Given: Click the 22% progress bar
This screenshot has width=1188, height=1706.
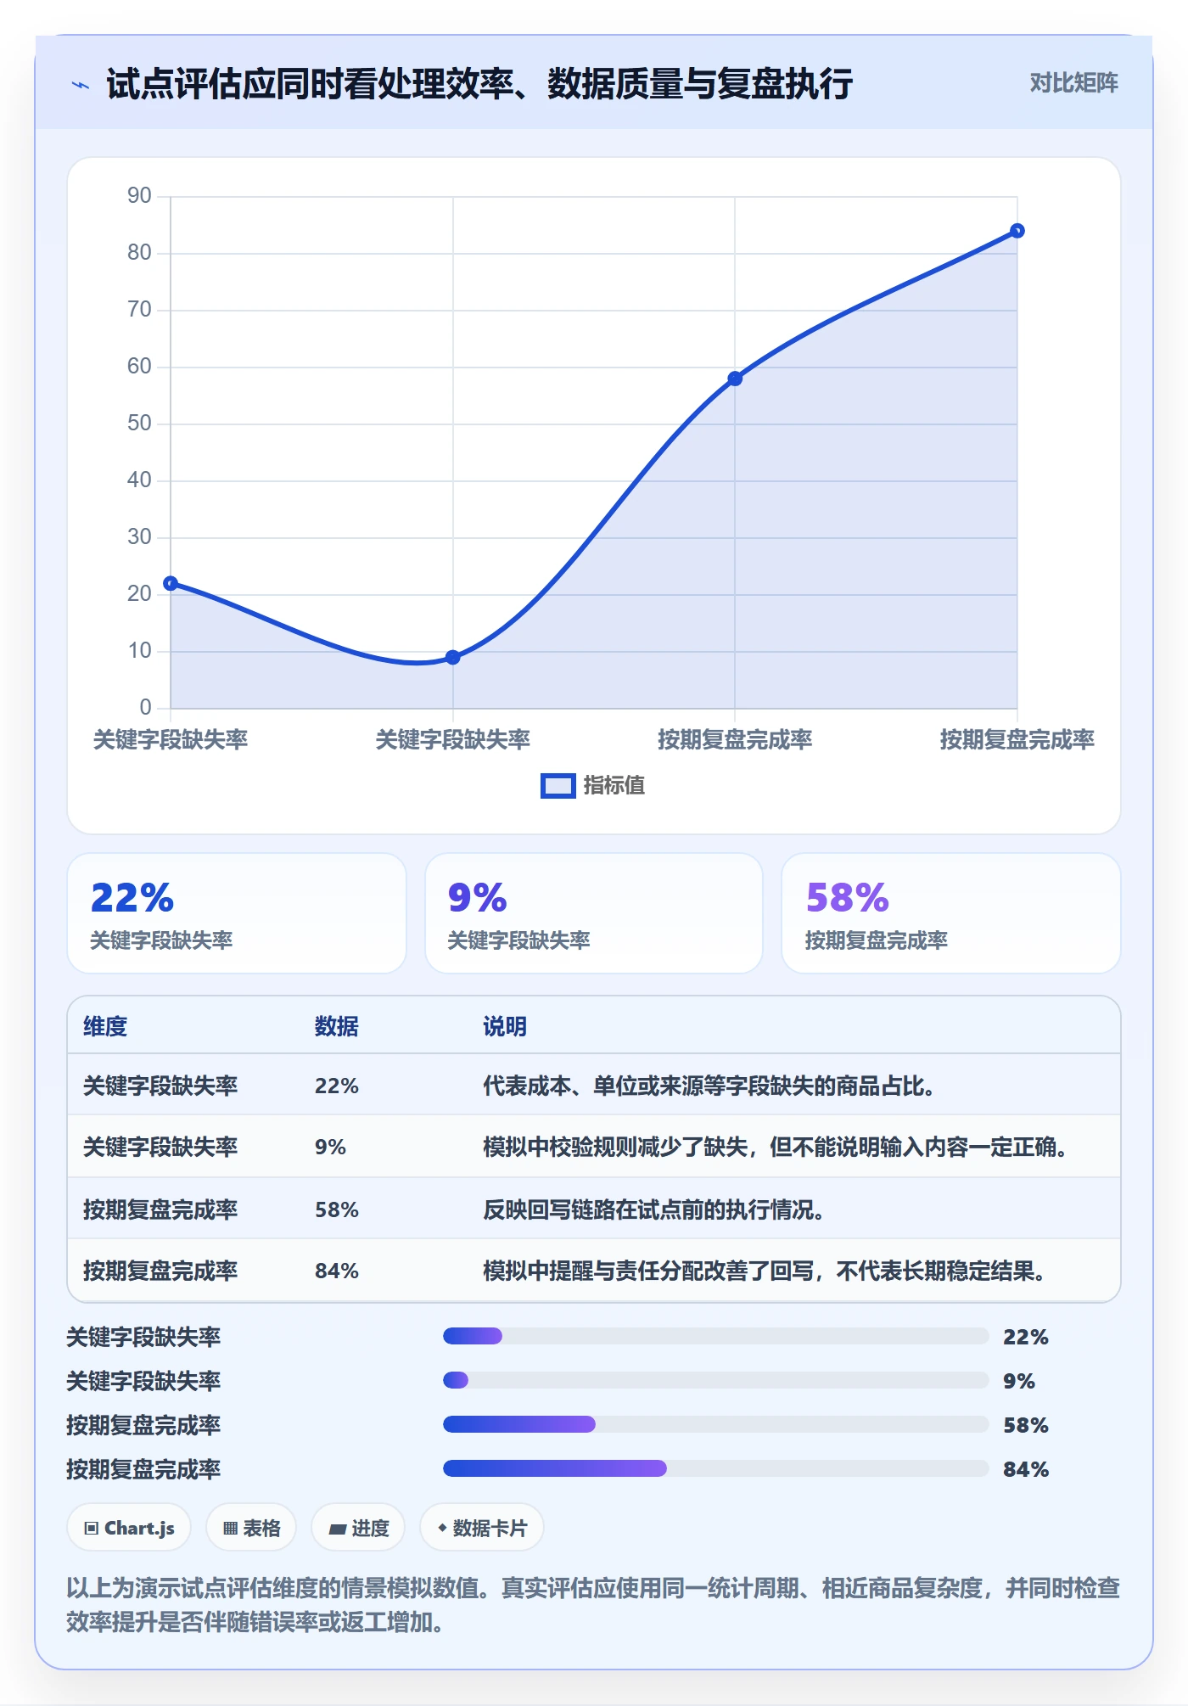Looking at the screenshot, I should point(715,1336).
